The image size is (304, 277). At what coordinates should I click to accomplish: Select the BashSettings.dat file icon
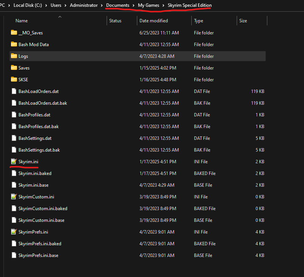click(x=14, y=138)
